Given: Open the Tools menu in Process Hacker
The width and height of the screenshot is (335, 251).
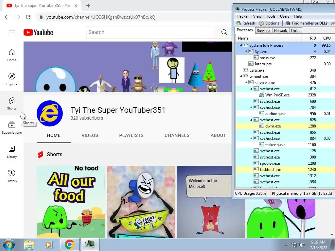Looking at the screenshot, I should click(271, 16).
